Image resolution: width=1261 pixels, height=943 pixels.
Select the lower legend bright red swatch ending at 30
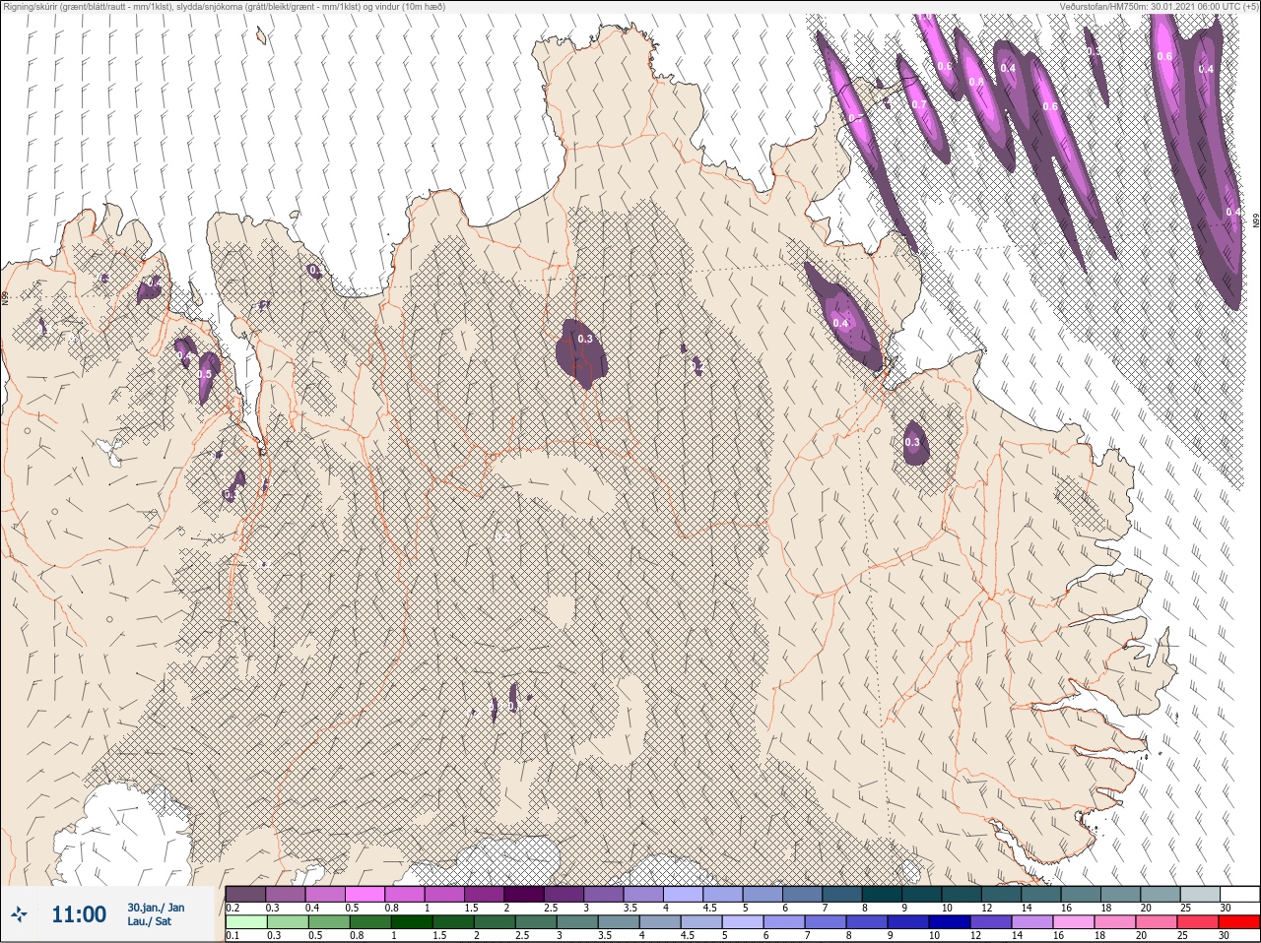tap(1239, 922)
